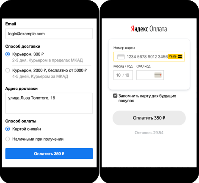This screenshot has width=199, height=183.
Task: Focus the Email input field
Action: [49, 33]
